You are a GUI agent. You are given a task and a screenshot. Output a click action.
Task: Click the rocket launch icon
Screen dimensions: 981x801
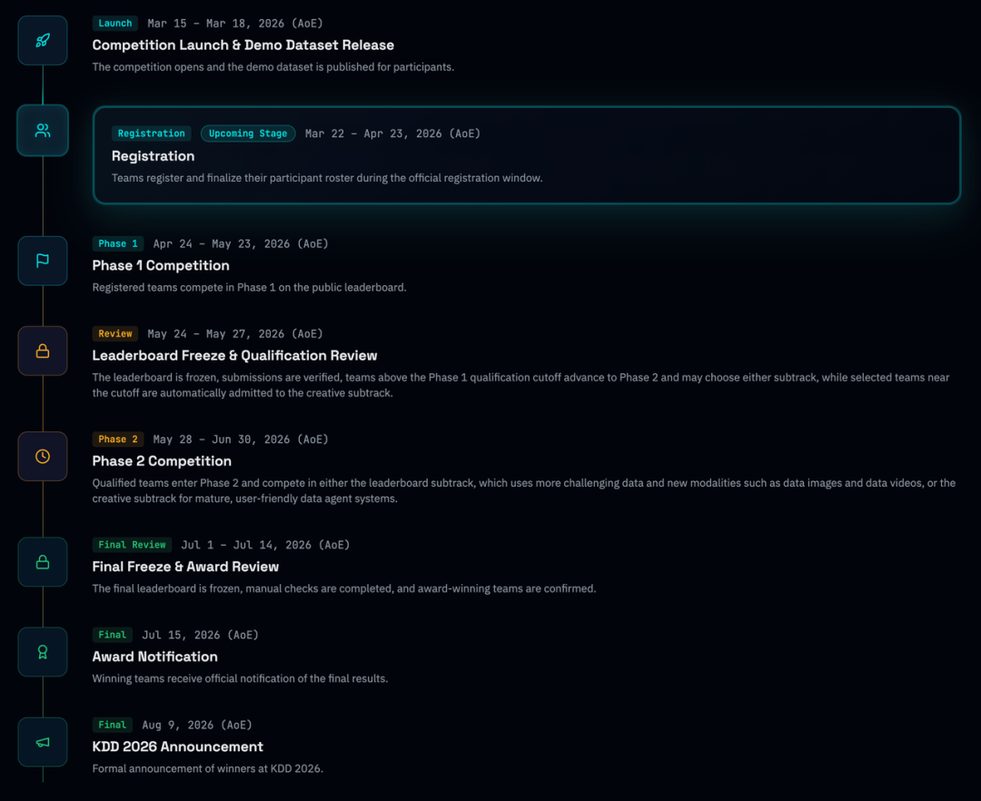(43, 41)
